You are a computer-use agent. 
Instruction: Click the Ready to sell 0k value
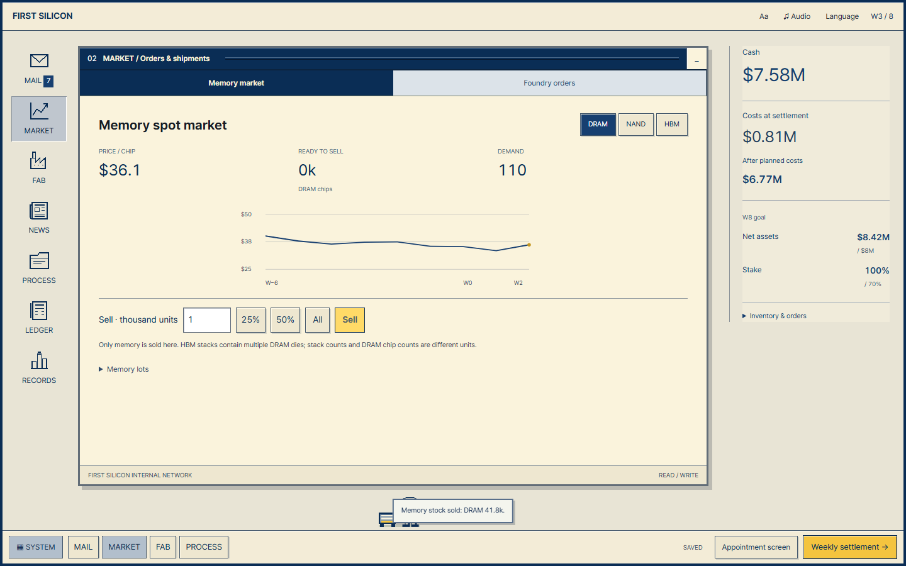[307, 170]
